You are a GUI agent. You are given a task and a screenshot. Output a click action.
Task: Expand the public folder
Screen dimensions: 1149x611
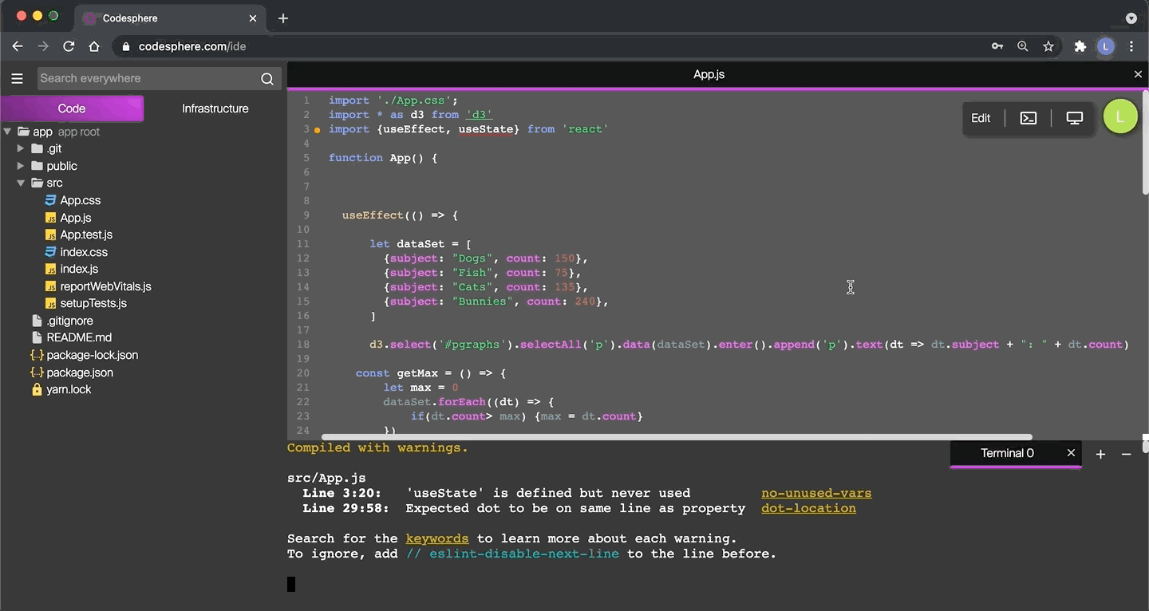click(20, 166)
